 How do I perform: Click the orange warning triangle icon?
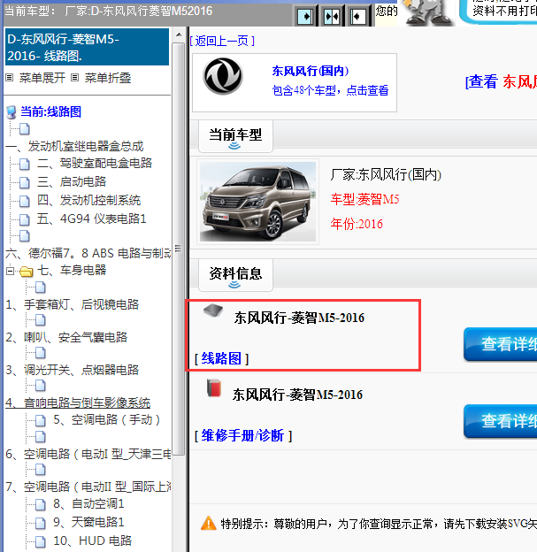tap(209, 523)
